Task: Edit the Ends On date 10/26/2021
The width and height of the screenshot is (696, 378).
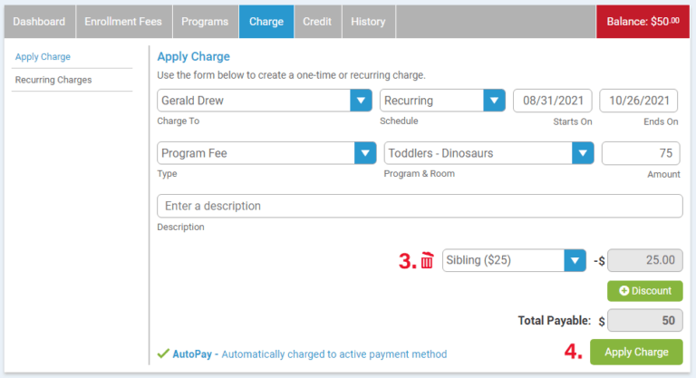Action: [x=639, y=101]
